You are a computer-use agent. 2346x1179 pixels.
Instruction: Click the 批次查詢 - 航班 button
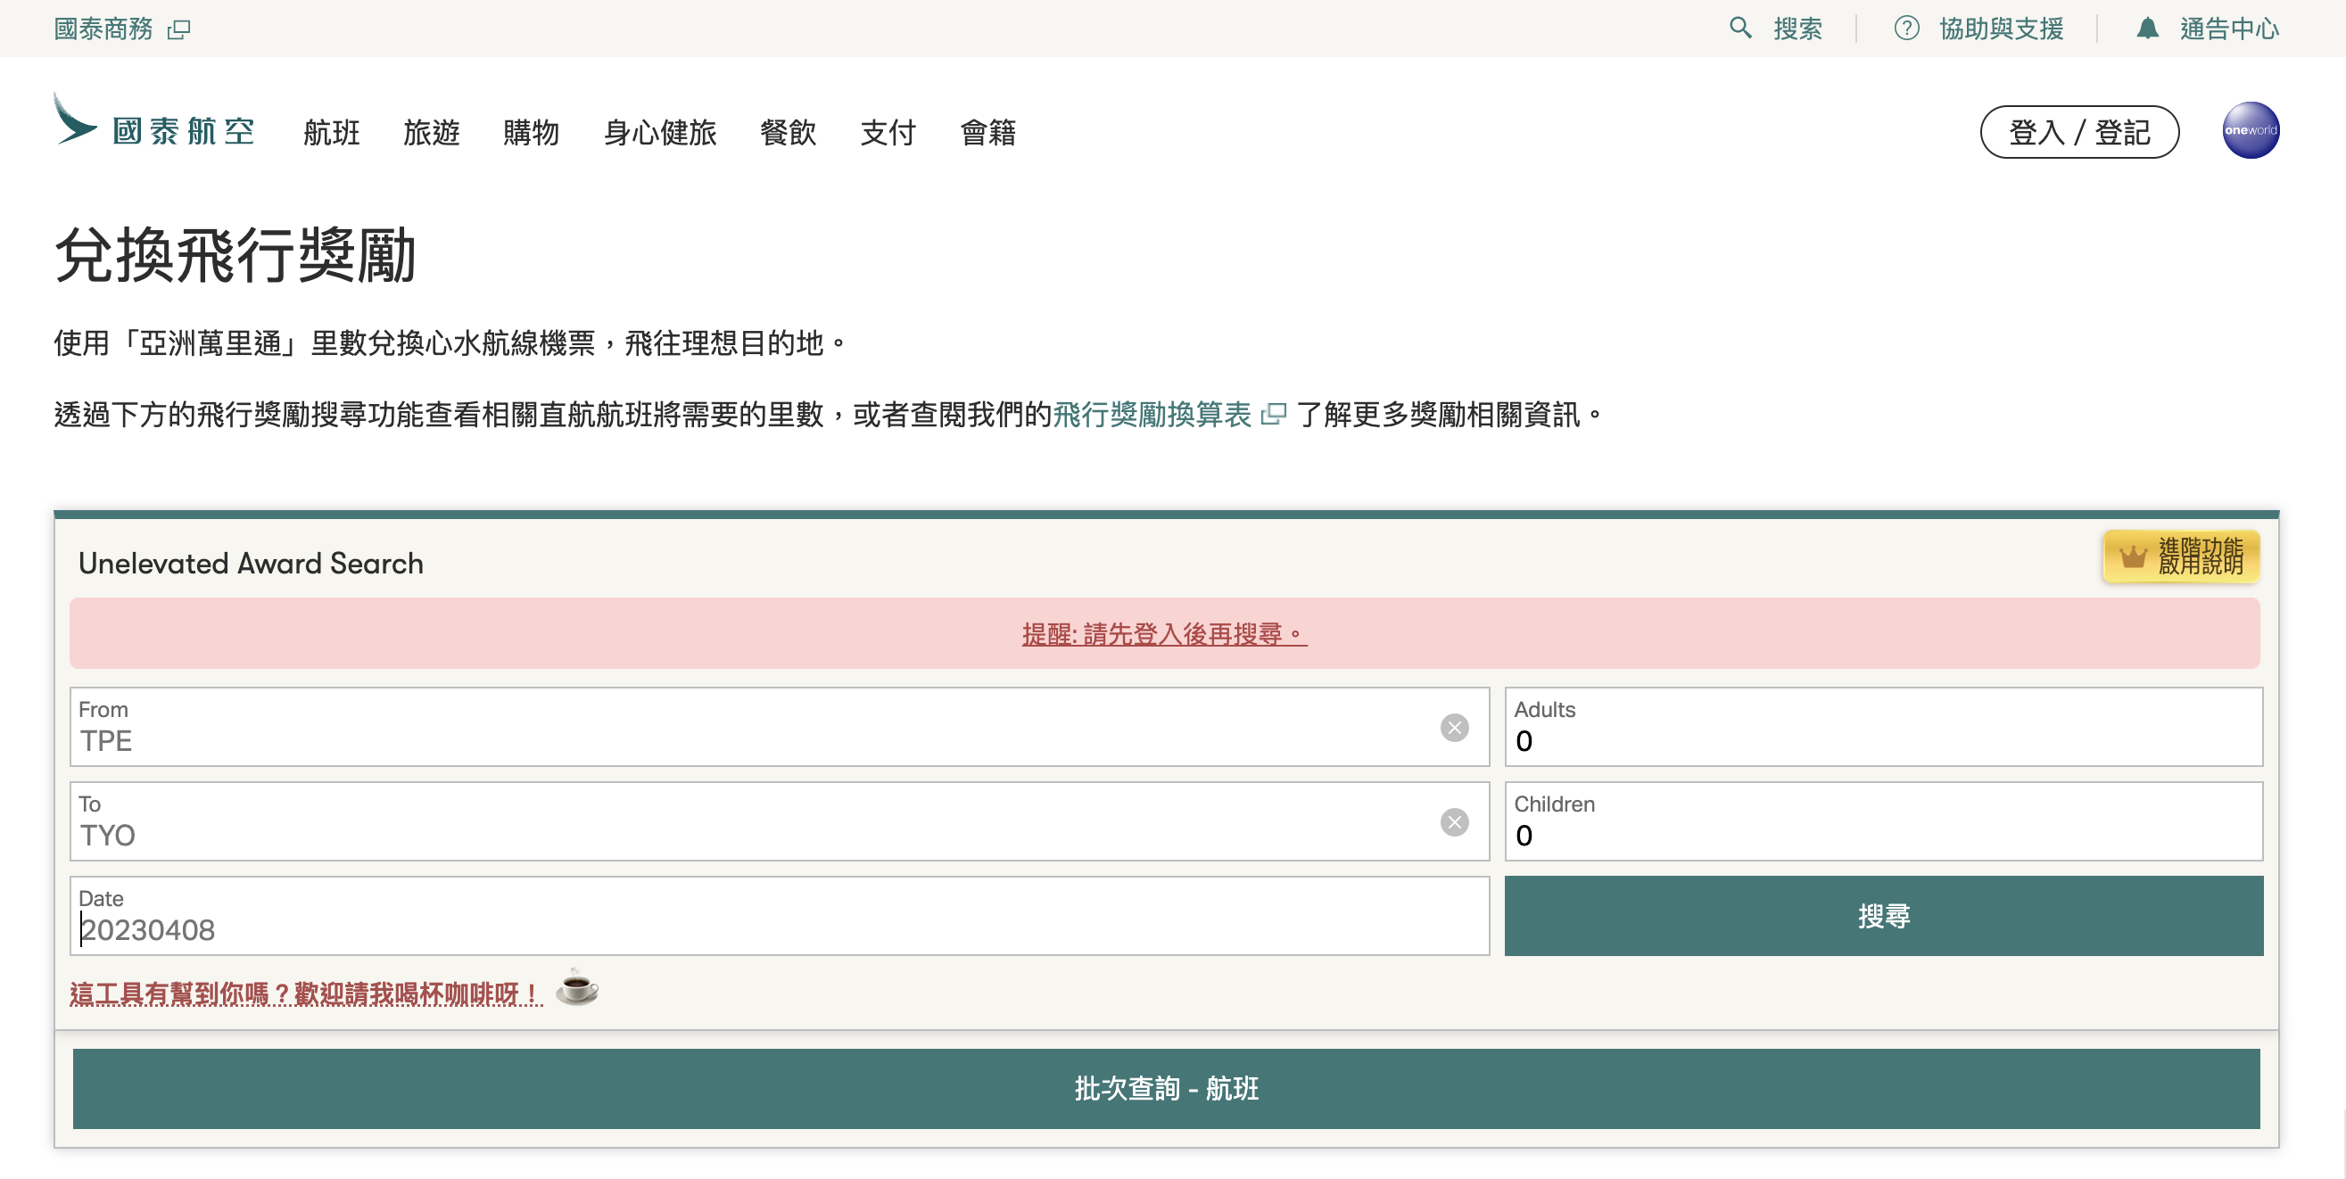tap(1166, 1088)
